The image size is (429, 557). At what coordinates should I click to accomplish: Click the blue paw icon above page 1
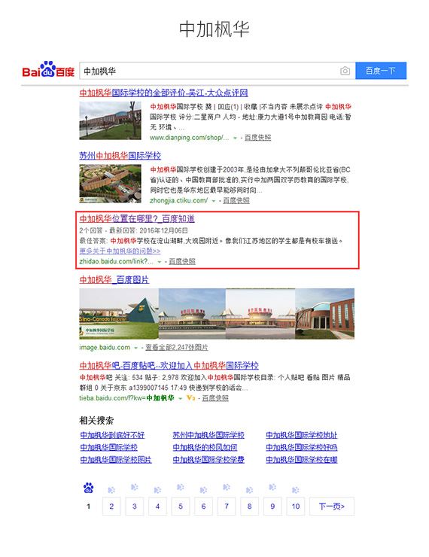[88, 488]
